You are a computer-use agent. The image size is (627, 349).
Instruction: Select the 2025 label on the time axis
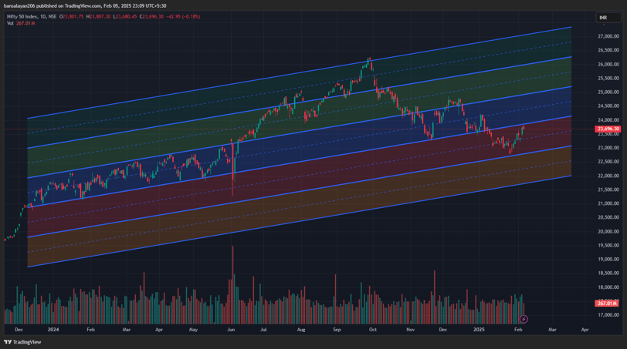[x=479, y=330]
